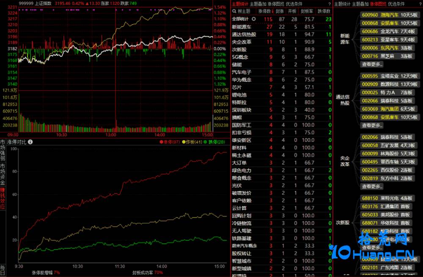Sort the table by 封涨 column
The height and width of the screenshot is (277, 423).
tap(280, 11)
